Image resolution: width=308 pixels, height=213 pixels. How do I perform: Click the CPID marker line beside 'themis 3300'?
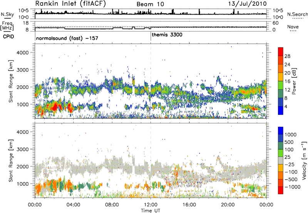coord(151,37)
